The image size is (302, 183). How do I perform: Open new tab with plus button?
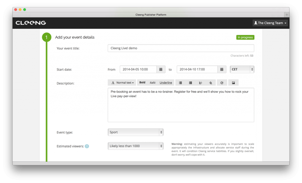[287, 14]
